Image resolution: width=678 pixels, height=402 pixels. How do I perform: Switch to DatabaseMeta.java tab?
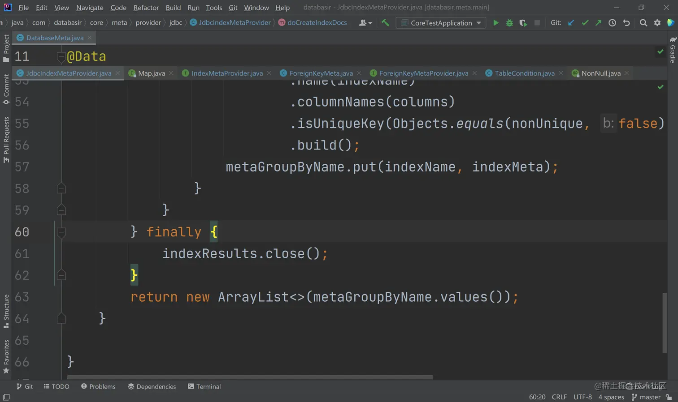tap(55, 38)
